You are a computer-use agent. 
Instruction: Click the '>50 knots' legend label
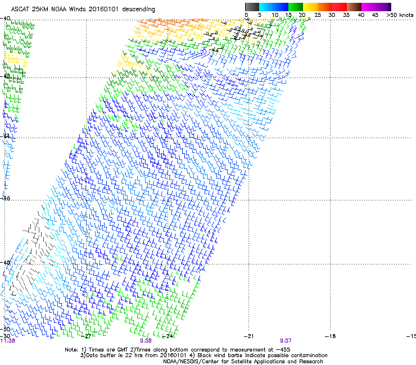400,15
